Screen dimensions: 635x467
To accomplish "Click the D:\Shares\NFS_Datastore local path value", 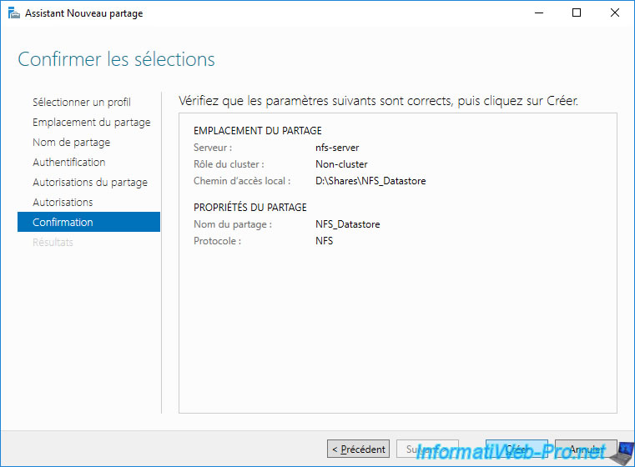I will click(370, 181).
